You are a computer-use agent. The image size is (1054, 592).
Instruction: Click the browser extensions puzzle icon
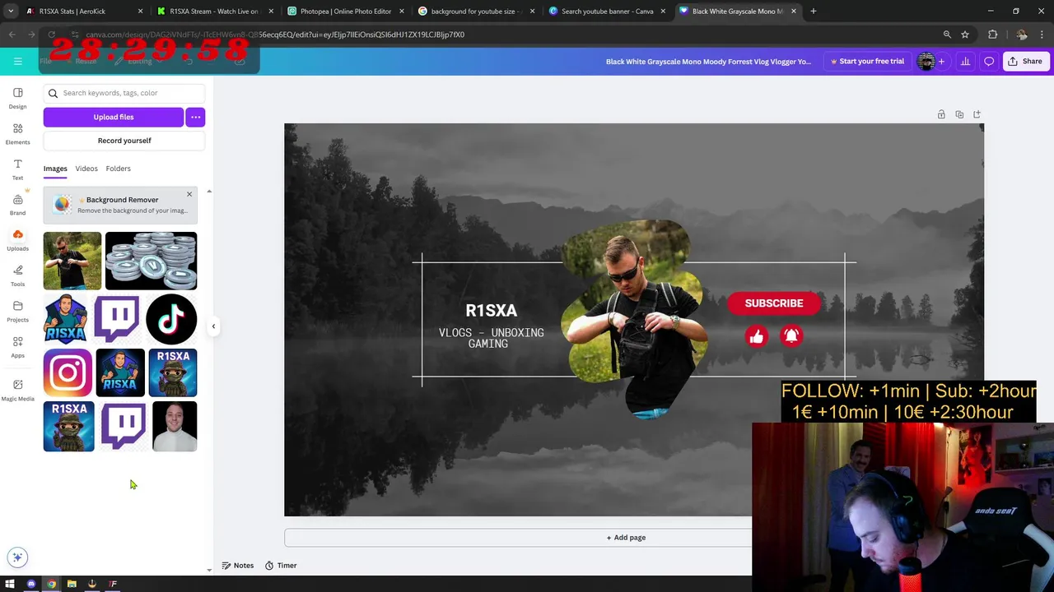[x=992, y=35]
